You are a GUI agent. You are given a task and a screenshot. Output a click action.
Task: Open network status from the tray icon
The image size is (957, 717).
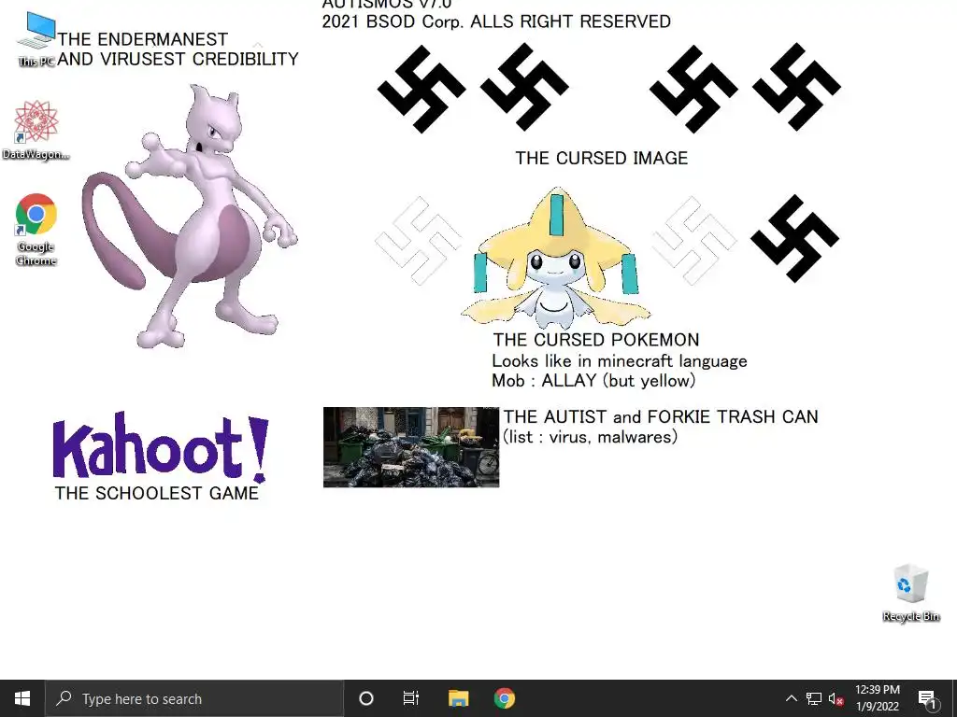(814, 698)
